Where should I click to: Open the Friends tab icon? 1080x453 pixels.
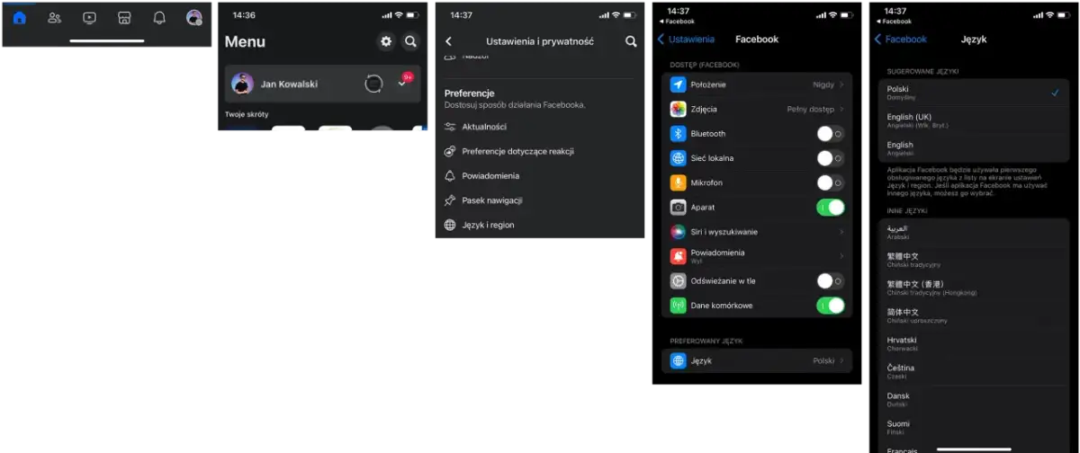click(x=54, y=18)
